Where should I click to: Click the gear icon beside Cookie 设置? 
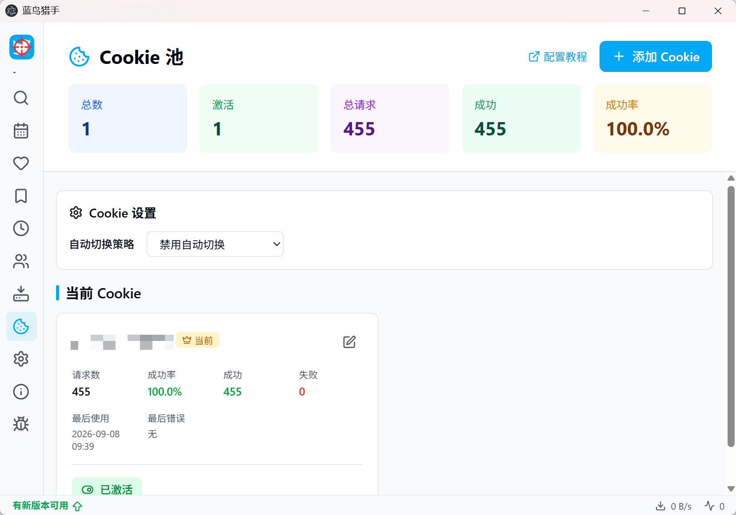click(76, 213)
